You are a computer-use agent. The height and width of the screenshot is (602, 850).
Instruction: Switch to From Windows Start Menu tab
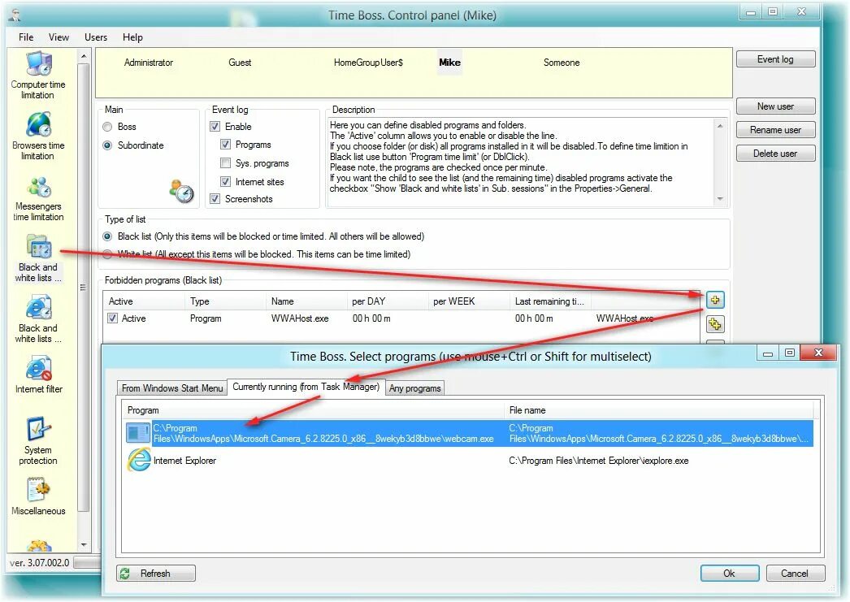tap(171, 388)
